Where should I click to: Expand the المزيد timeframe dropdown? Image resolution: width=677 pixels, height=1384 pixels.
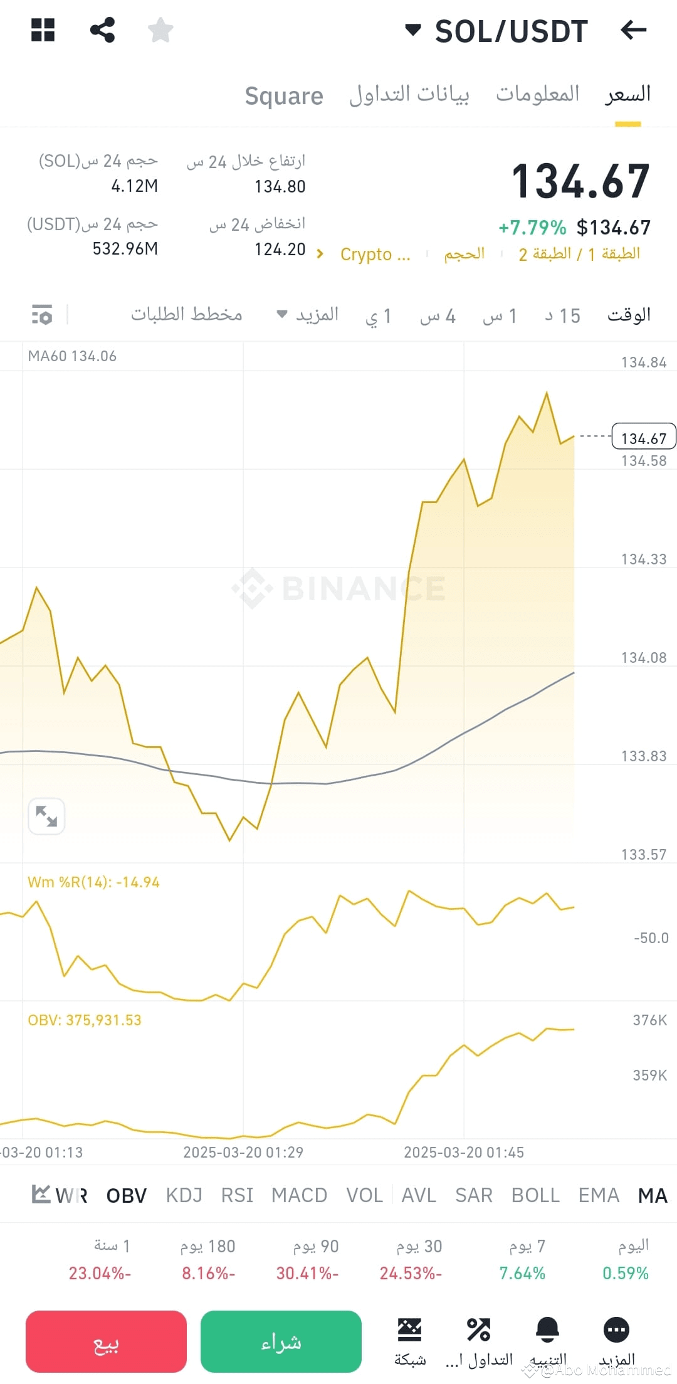[309, 314]
